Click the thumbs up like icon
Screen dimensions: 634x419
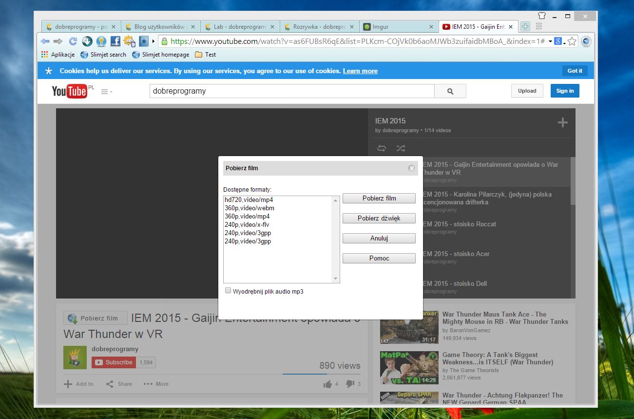(x=328, y=384)
